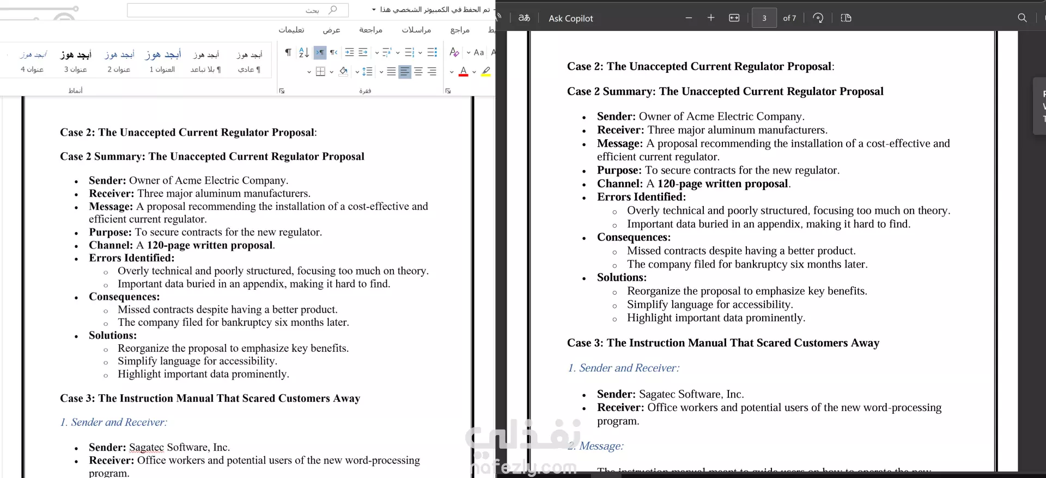Toggle align left paragraph button

click(405, 71)
